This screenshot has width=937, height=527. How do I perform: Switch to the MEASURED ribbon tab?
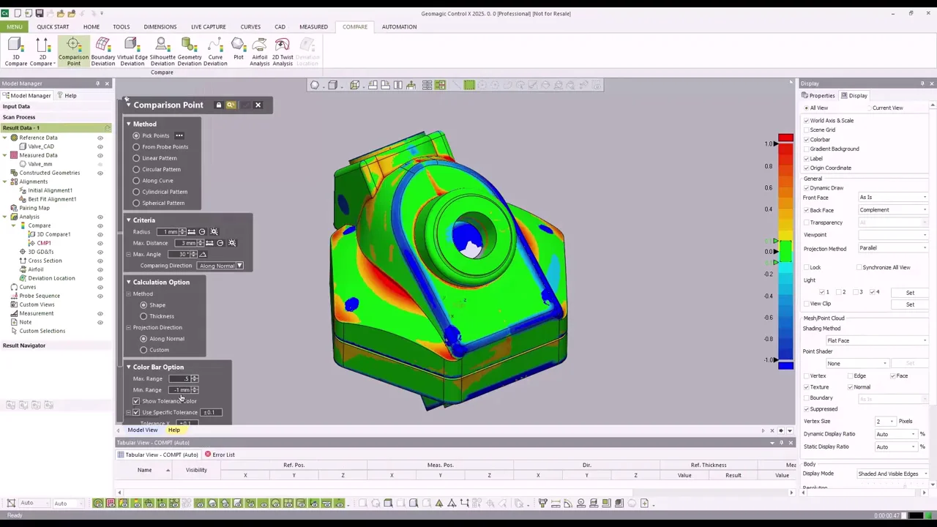[313, 27]
